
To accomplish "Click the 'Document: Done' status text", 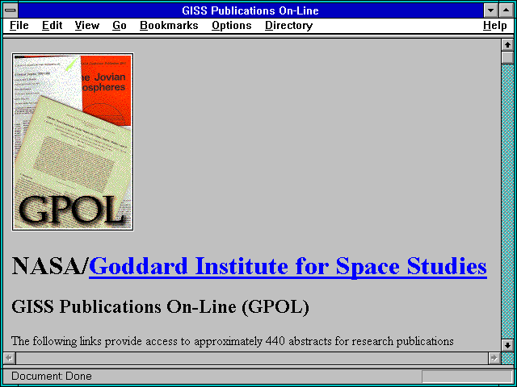I will 52,376.
